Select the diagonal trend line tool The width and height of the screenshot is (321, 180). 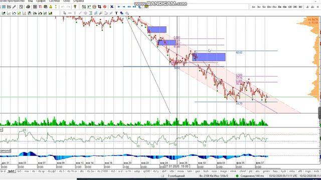(x=80, y=13)
